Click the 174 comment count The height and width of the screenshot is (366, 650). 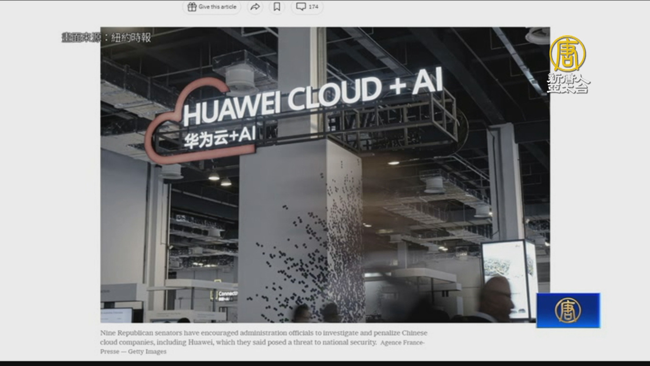tap(313, 7)
